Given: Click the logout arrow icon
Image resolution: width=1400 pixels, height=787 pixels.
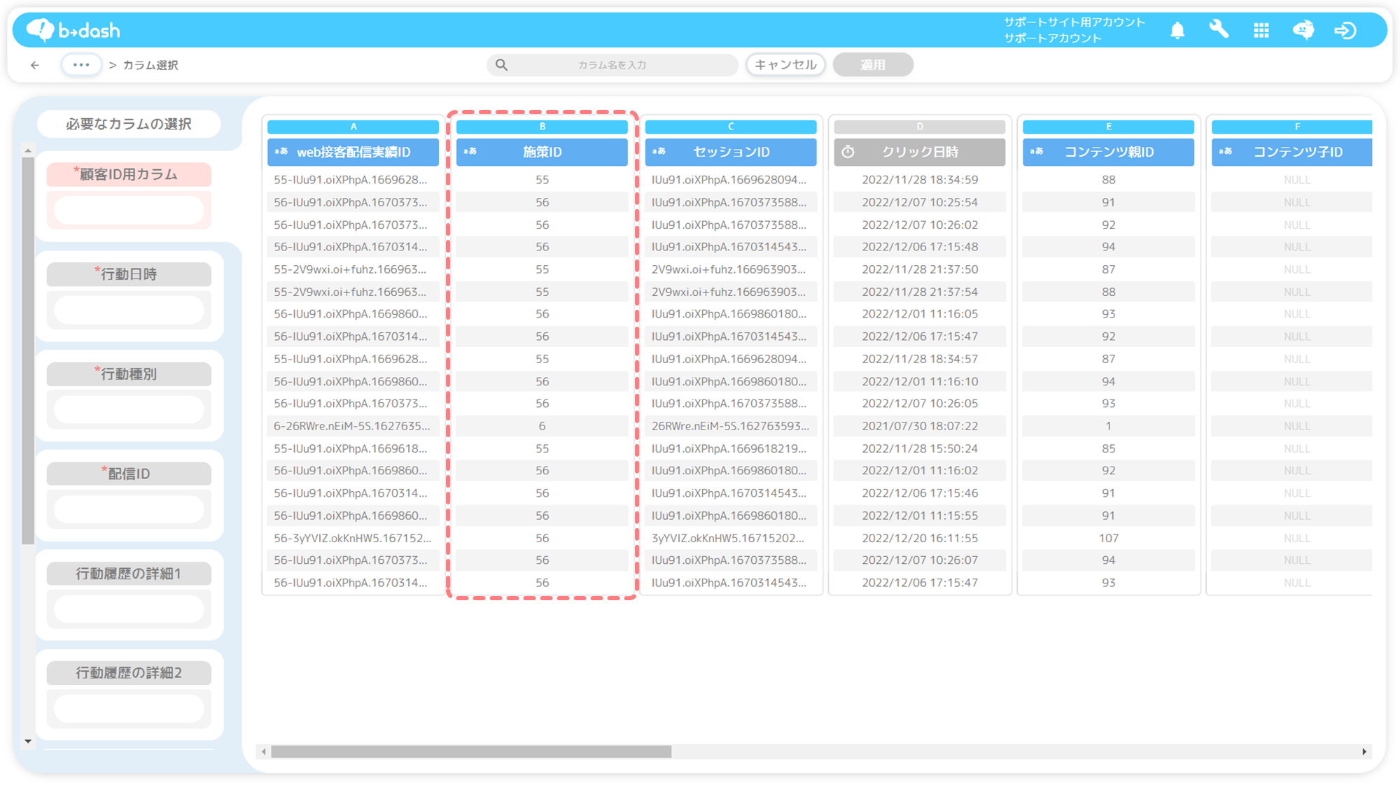Looking at the screenshot, I should (x=1345, y=31).
